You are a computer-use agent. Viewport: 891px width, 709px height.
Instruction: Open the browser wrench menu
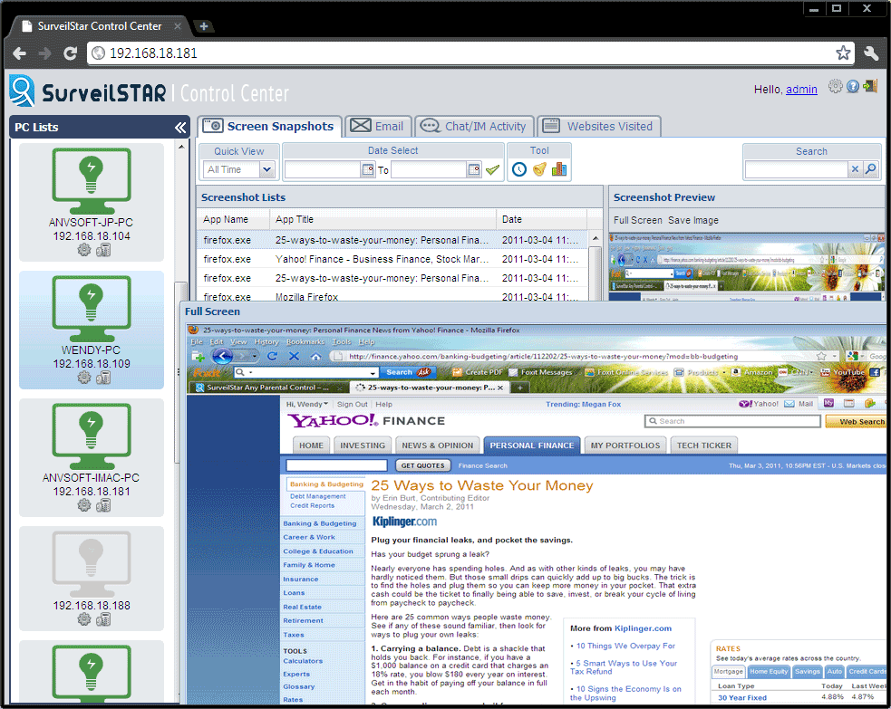(871, 53)
